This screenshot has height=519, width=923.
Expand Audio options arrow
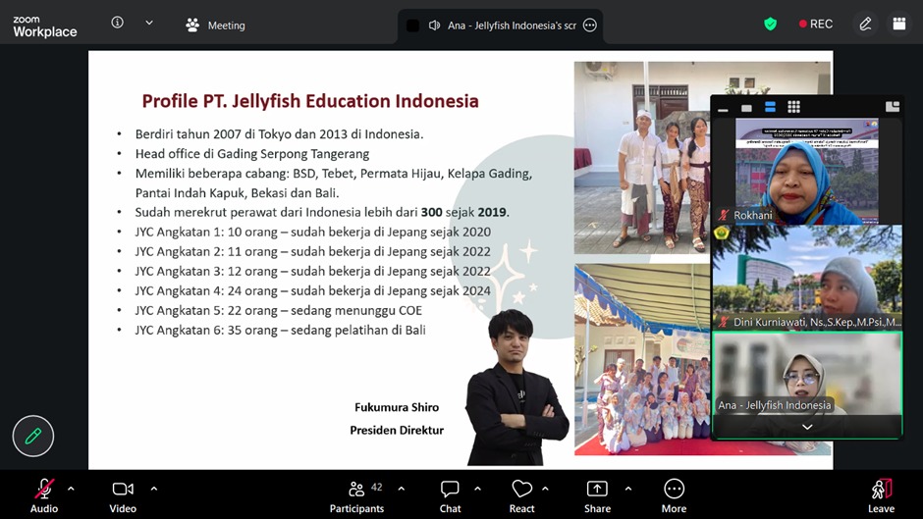pos(71,488)
